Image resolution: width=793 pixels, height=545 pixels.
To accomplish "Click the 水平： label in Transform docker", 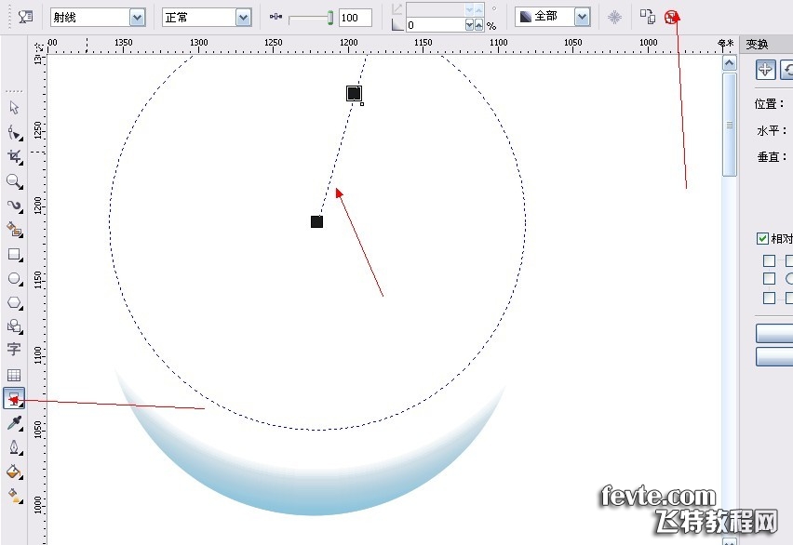I will click(772, 130).
